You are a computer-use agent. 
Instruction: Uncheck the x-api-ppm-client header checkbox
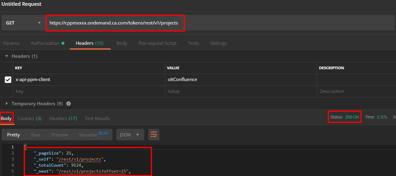[x=8, y=80]
